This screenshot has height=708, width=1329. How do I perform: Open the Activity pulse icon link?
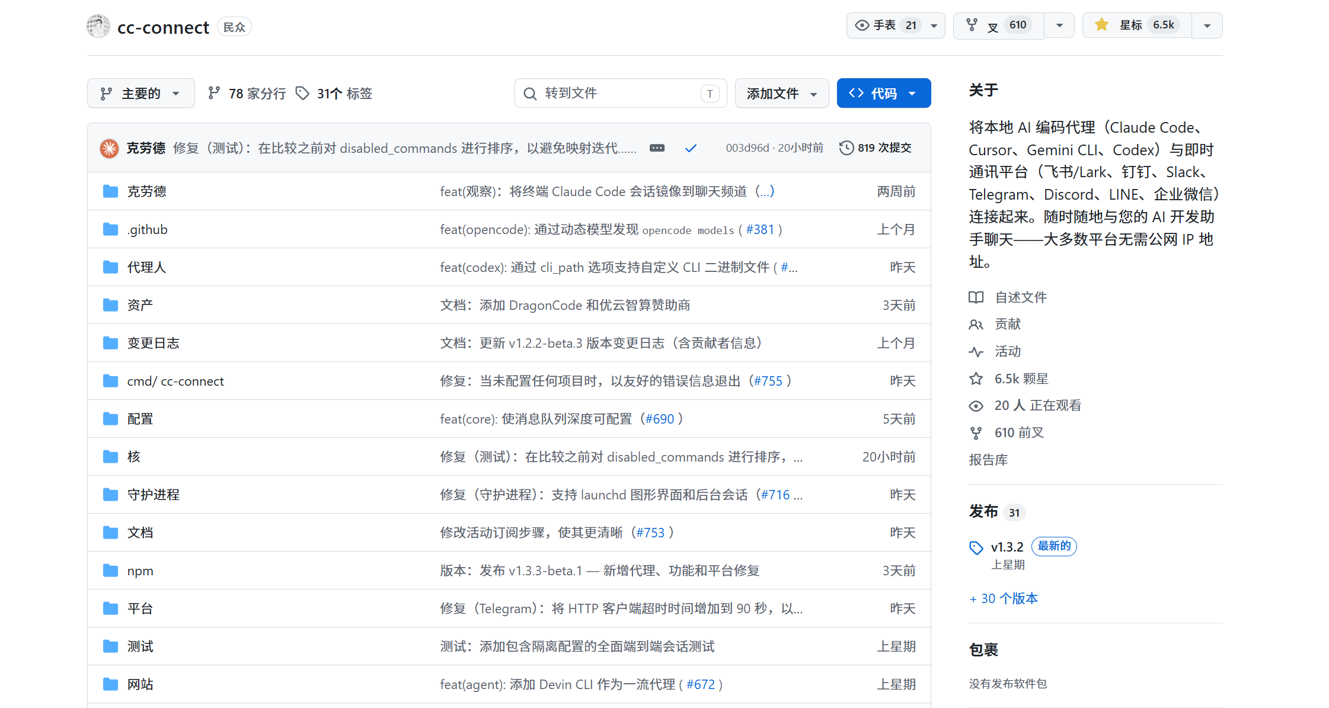(x=976, y=352)
